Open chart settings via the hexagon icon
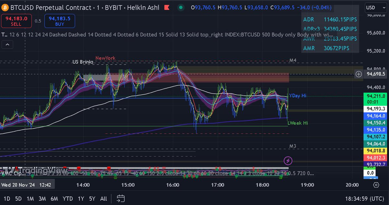 (376, 185)
